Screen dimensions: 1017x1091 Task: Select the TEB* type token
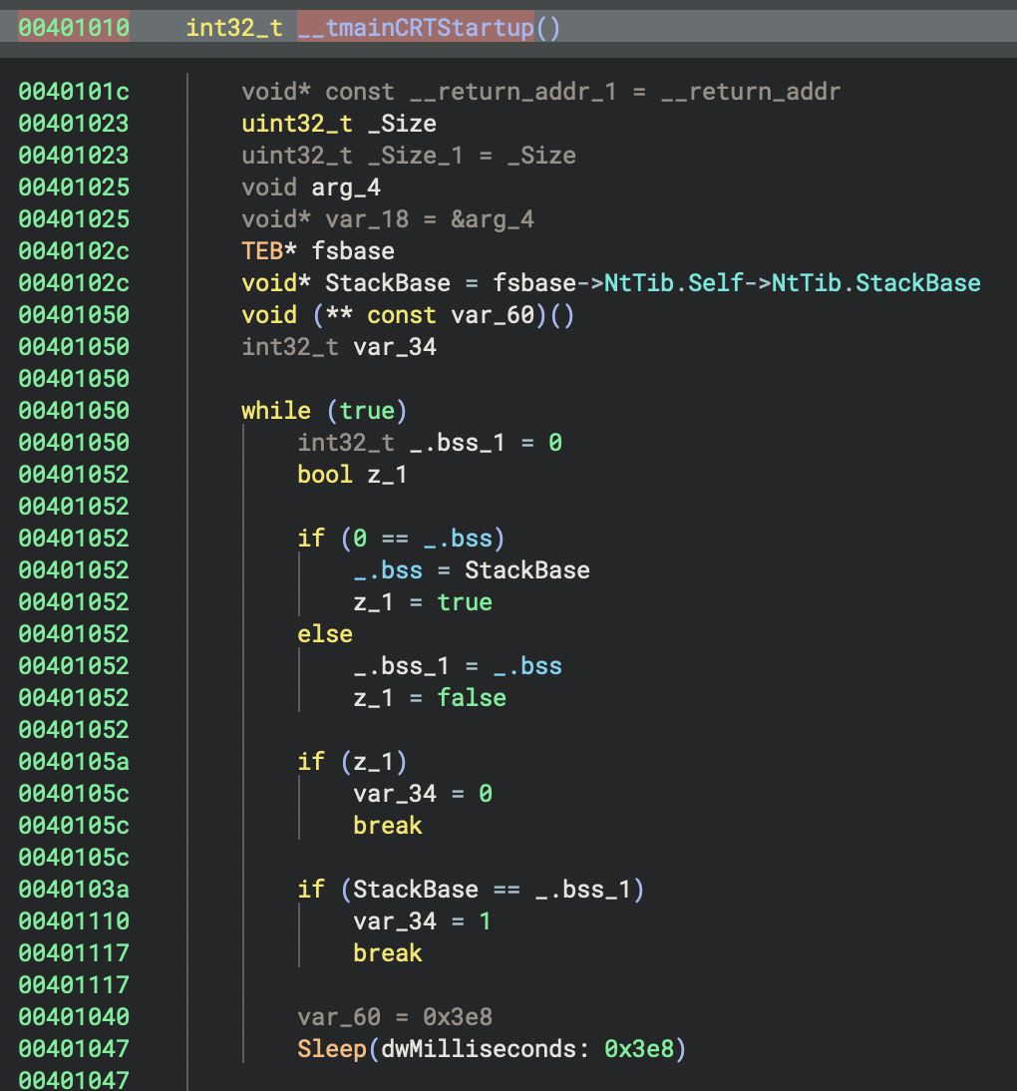(x=269, y=251)
